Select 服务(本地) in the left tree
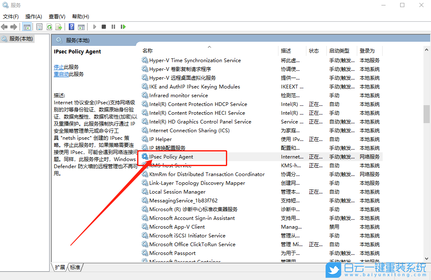Screen dimensions: 431x280 coord(21,39)
